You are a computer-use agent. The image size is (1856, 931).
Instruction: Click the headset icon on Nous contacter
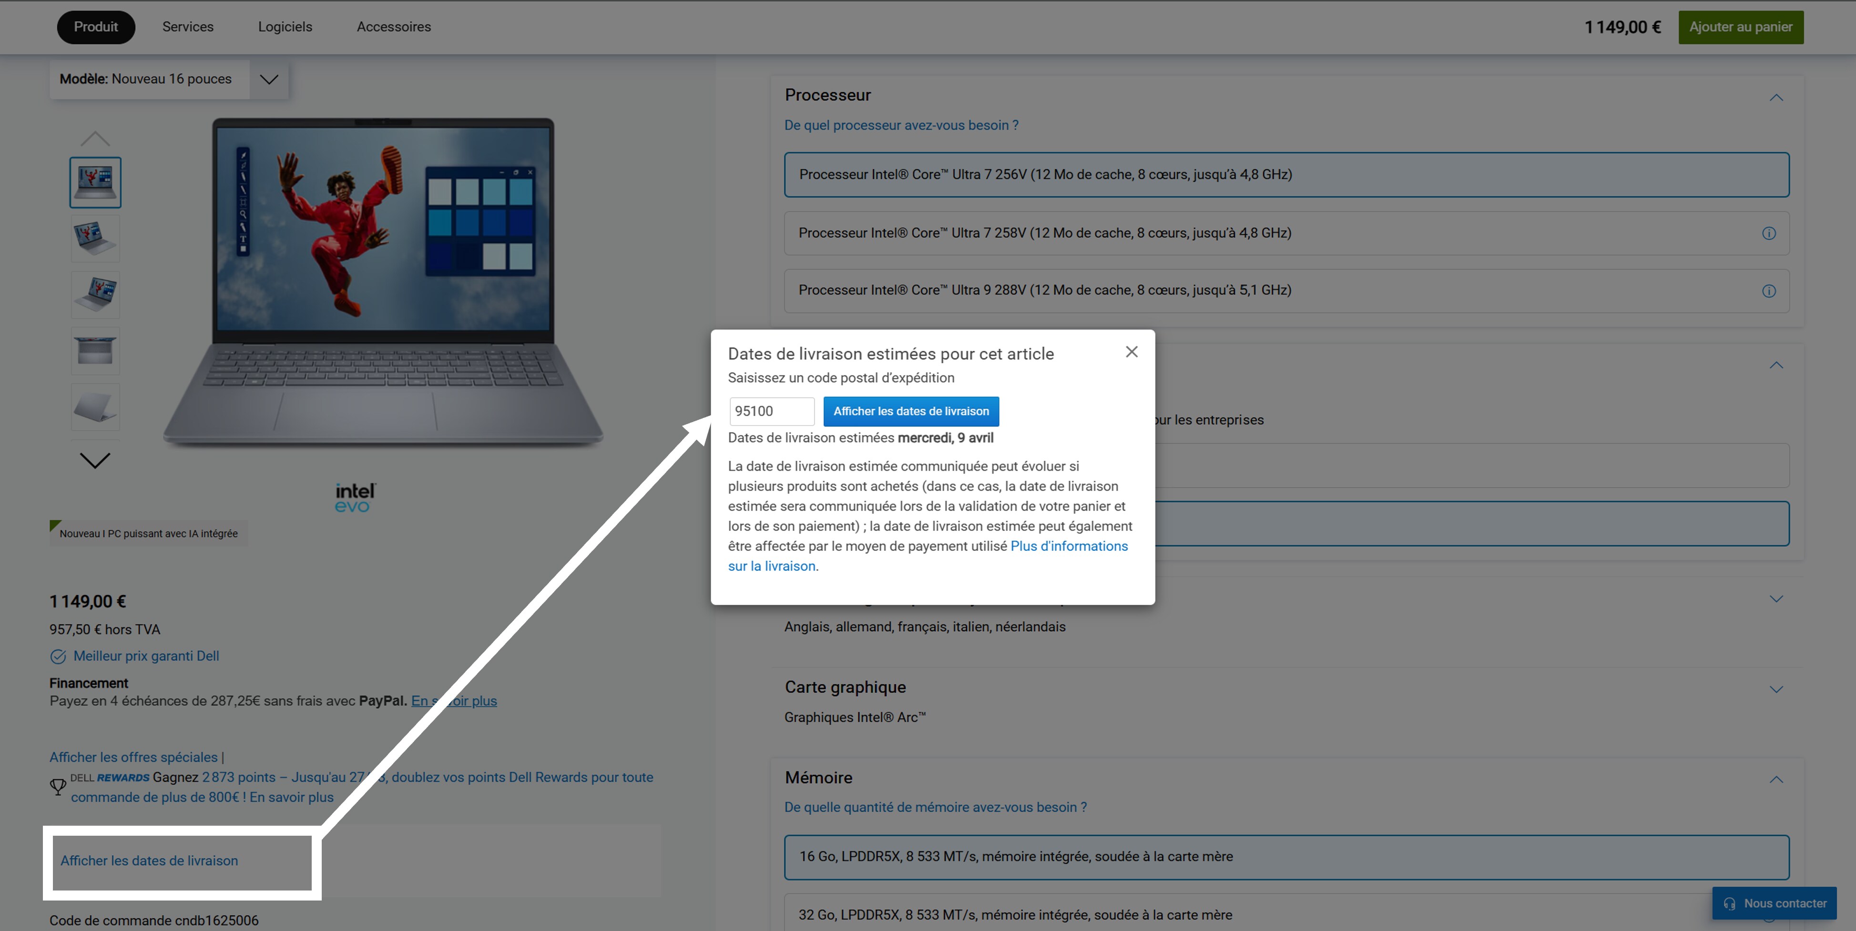click(1729, 903)
